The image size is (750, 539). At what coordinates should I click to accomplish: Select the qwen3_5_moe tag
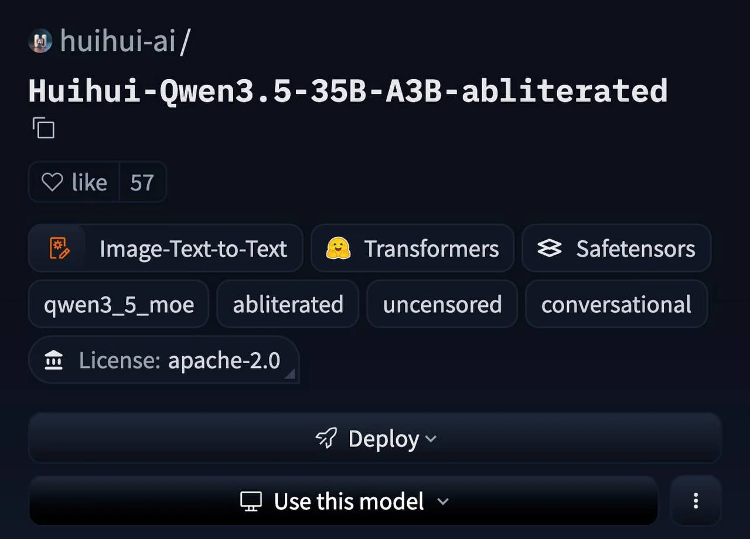[x=119, y=305]
